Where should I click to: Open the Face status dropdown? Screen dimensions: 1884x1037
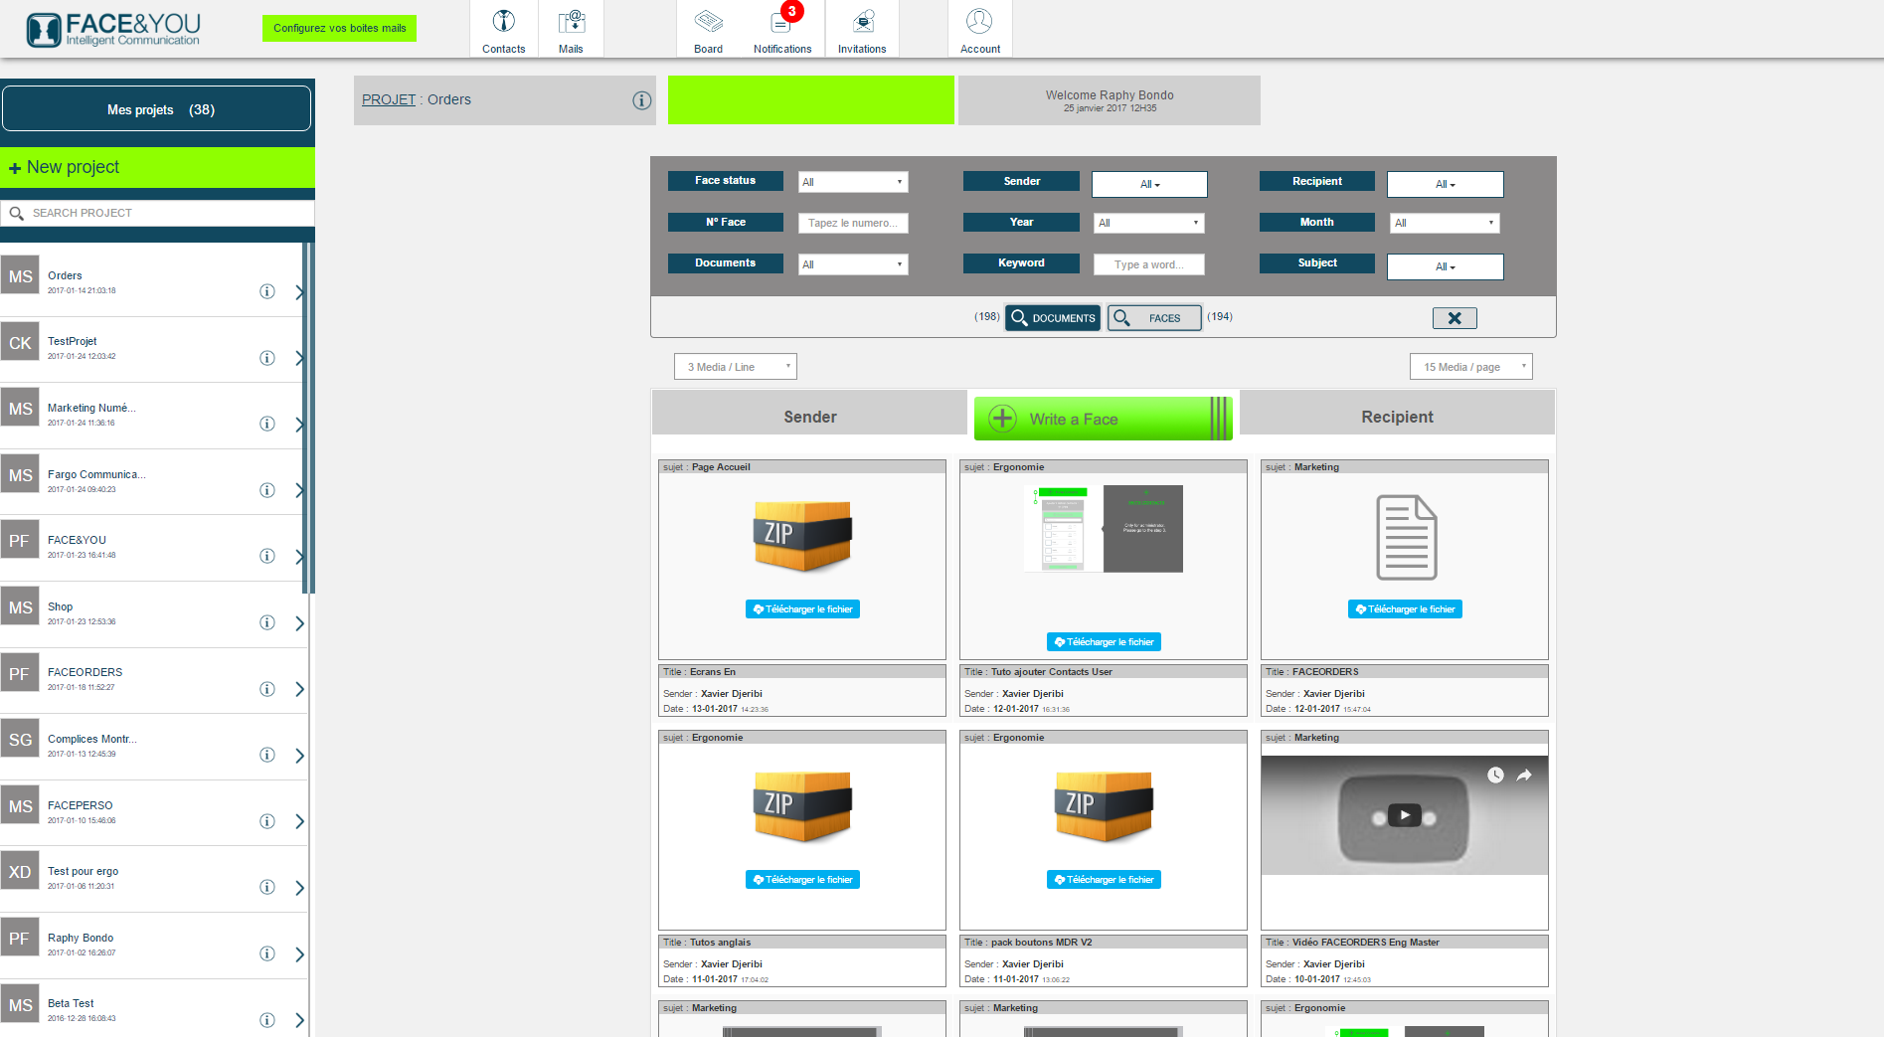tap(853, 182)
